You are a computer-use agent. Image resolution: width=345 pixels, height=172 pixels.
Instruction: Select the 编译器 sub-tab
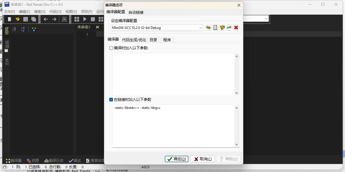(113, 40)
